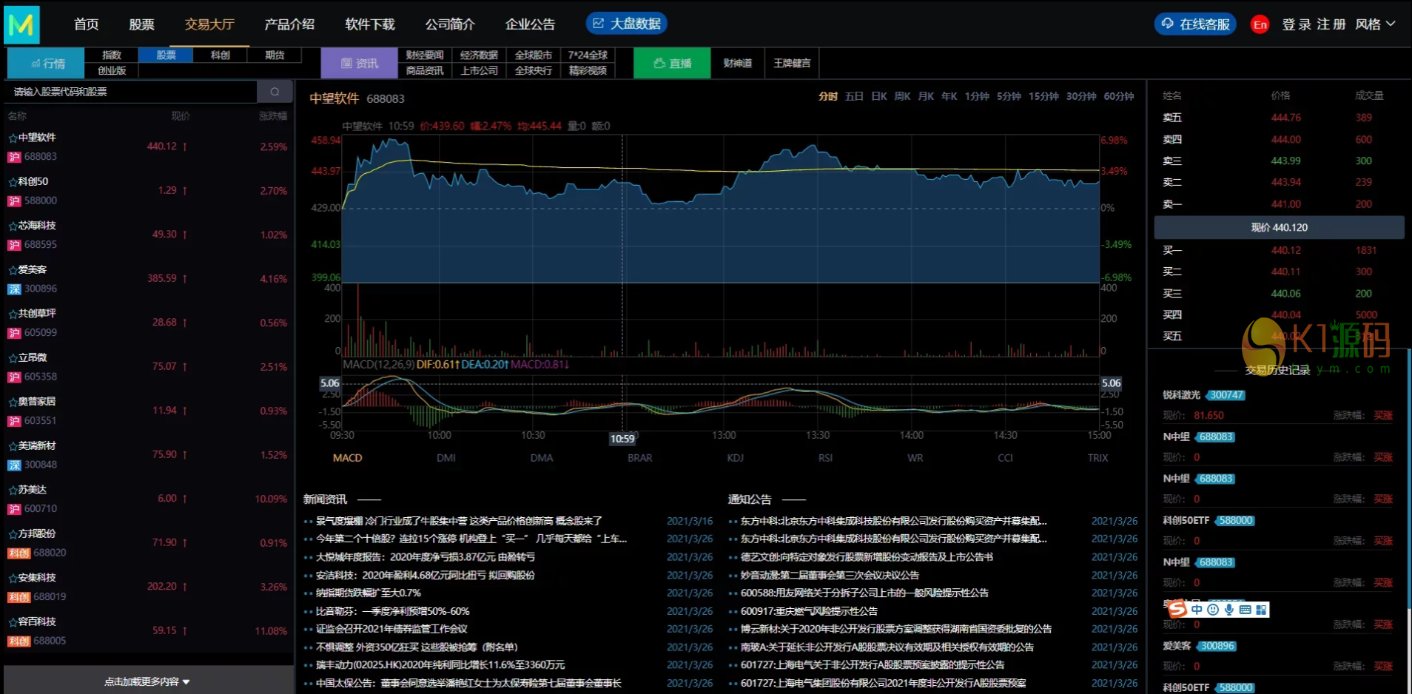Click the emoji icon in Sogou input bar
This screenshot has height=694, width=1412.
1212,610
